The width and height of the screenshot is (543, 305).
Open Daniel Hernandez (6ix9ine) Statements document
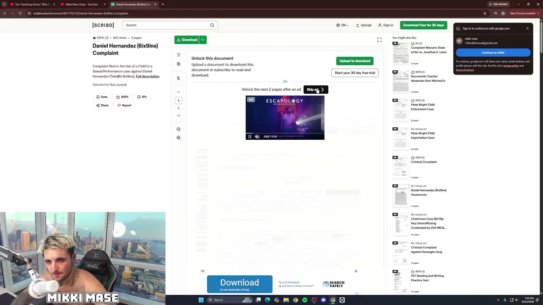(x=428, y=192)
